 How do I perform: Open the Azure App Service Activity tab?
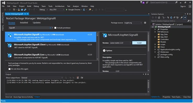point(23,97)
